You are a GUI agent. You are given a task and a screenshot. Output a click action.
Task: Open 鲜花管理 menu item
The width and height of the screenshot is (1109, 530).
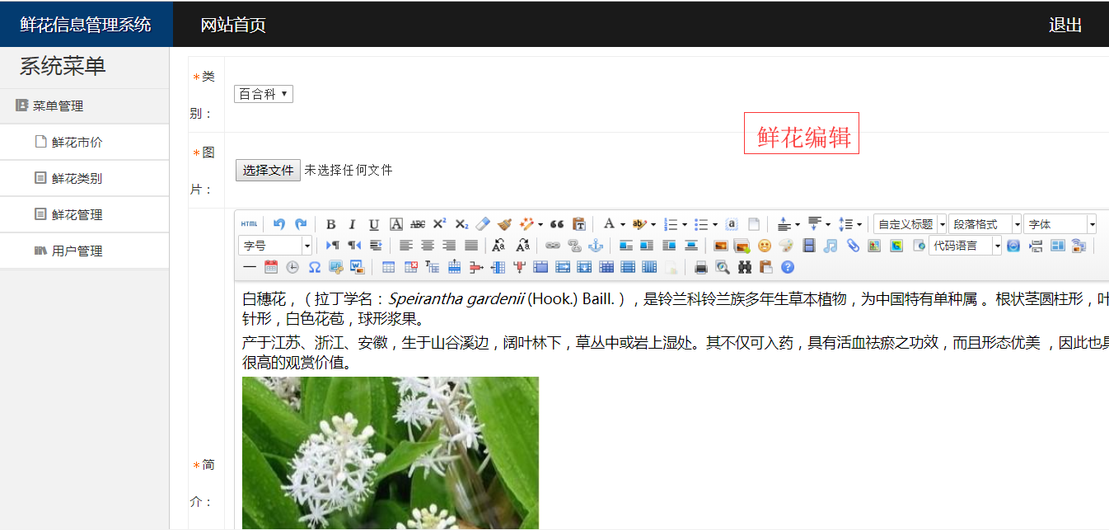pyautogui.click(x=77, y=214)
